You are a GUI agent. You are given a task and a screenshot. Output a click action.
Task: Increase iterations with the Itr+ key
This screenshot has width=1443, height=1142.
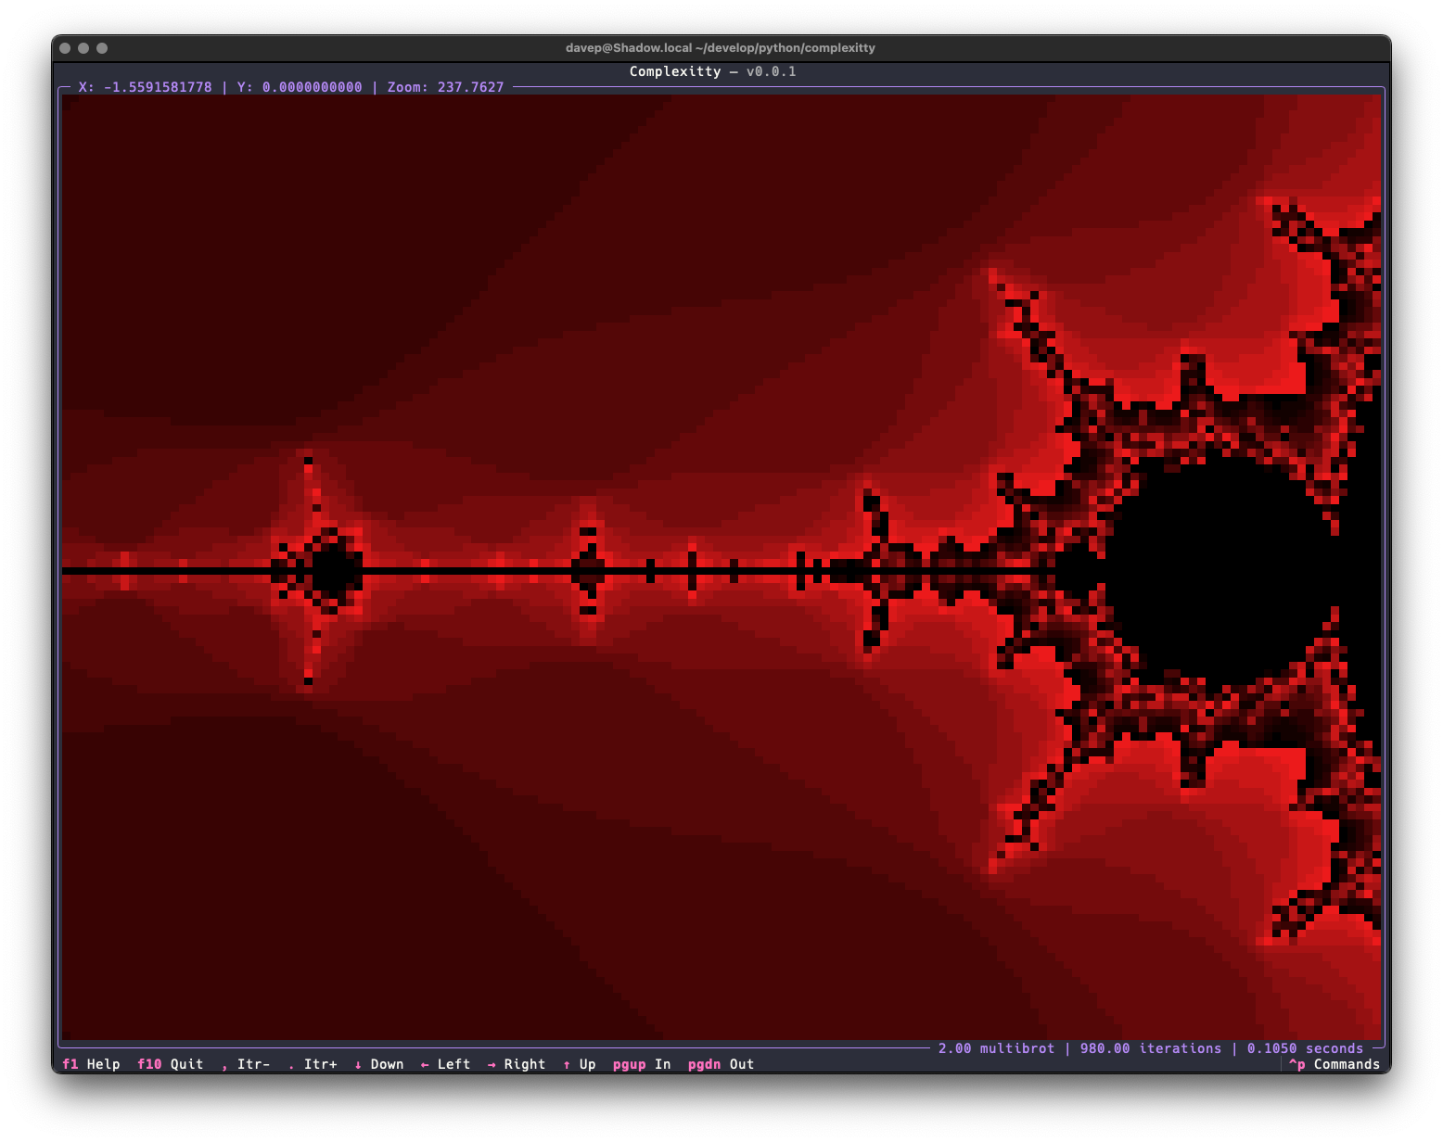point(313,1064)
